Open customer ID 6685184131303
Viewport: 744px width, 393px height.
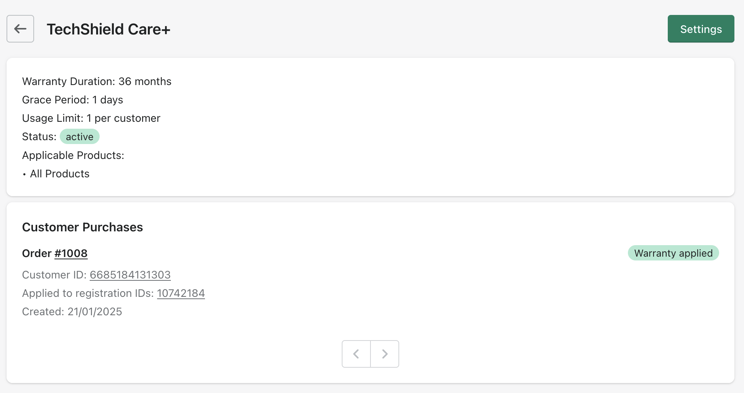point(130,275)
